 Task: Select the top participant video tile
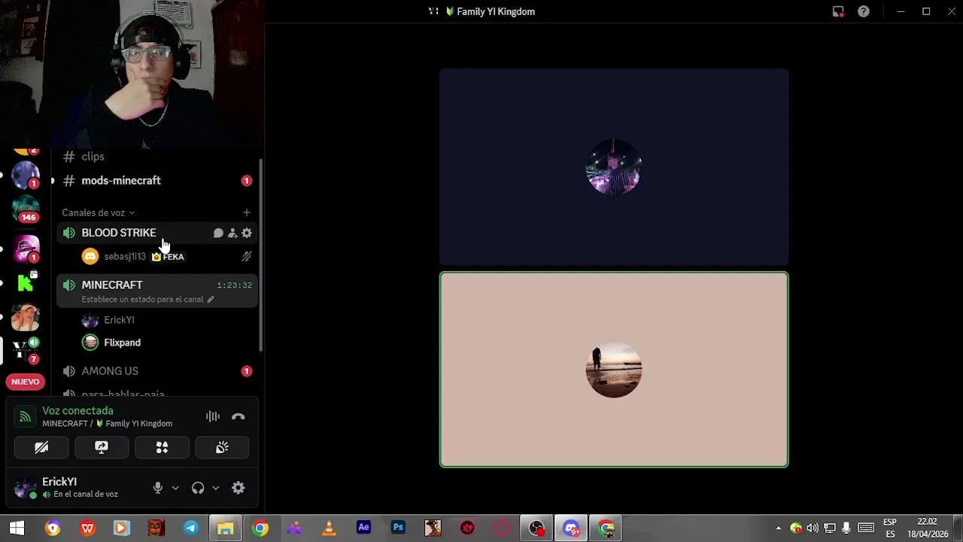pyautogui.click(x=614, y=167)
